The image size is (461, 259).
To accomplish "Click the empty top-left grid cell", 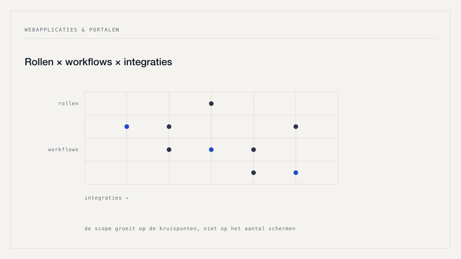I will tap(106, 104).
